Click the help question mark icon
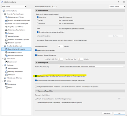This screenshot has width=127, height=116. (118, 2)
